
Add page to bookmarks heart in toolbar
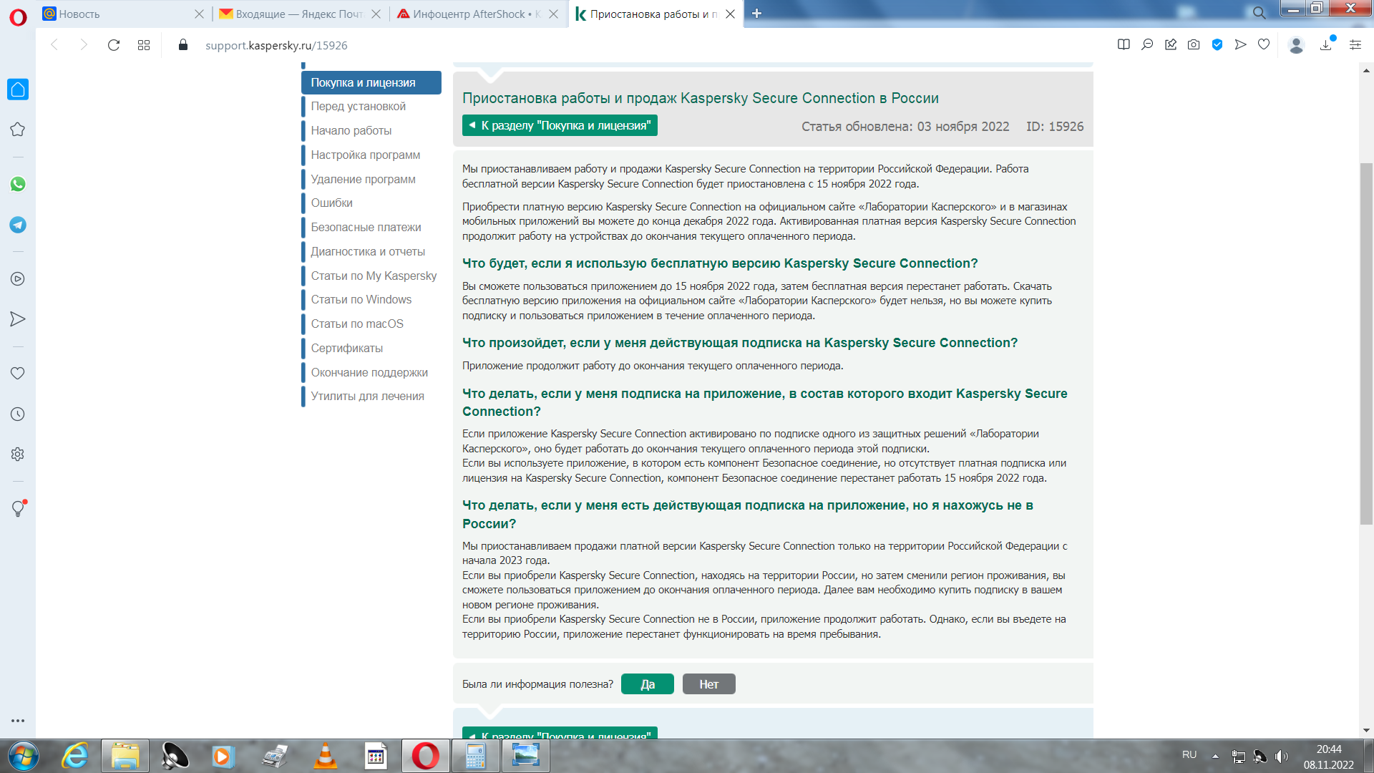[1264, 44]
